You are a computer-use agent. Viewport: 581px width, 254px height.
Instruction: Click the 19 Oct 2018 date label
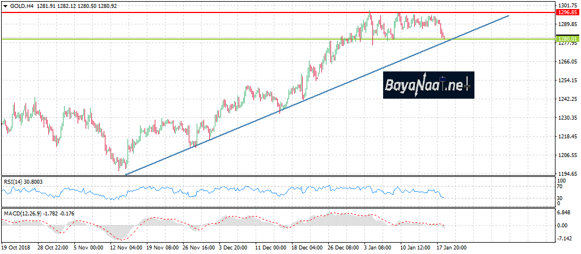click(16, 248)
